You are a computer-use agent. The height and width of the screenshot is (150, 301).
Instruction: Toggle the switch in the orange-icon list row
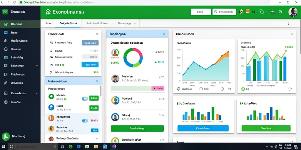[x=85, y=120]
